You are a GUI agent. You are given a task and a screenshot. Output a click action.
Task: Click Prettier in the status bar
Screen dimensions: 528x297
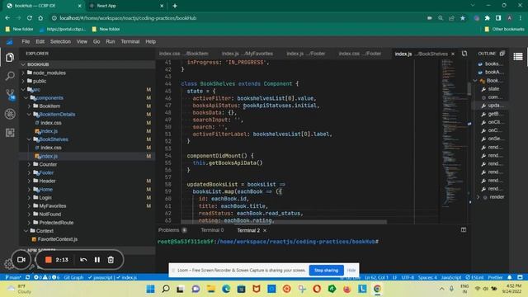[495, 277]
